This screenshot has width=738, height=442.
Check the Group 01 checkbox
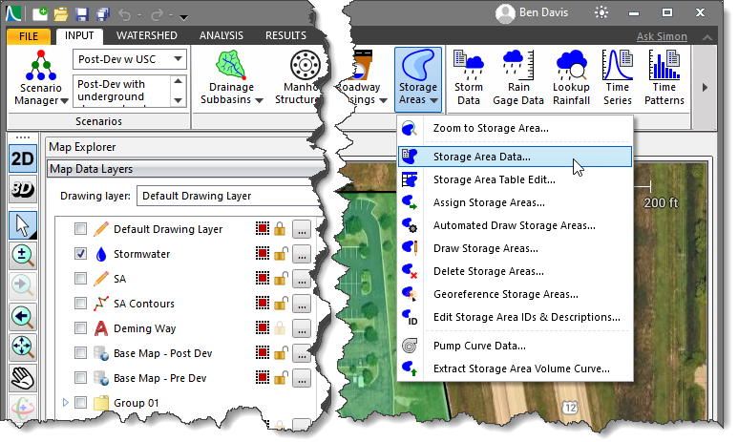click(80, 403)
